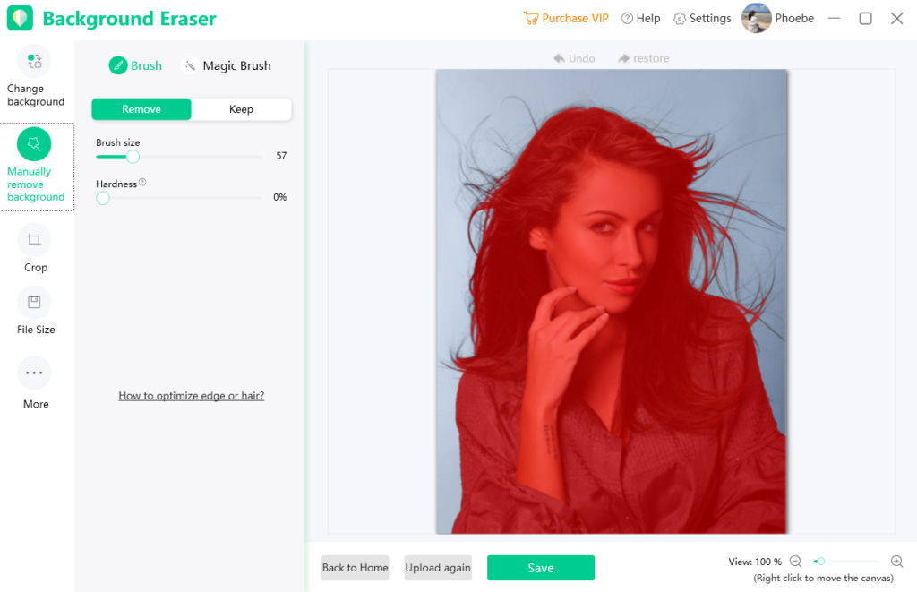Open the More options icon

point(34,373)
